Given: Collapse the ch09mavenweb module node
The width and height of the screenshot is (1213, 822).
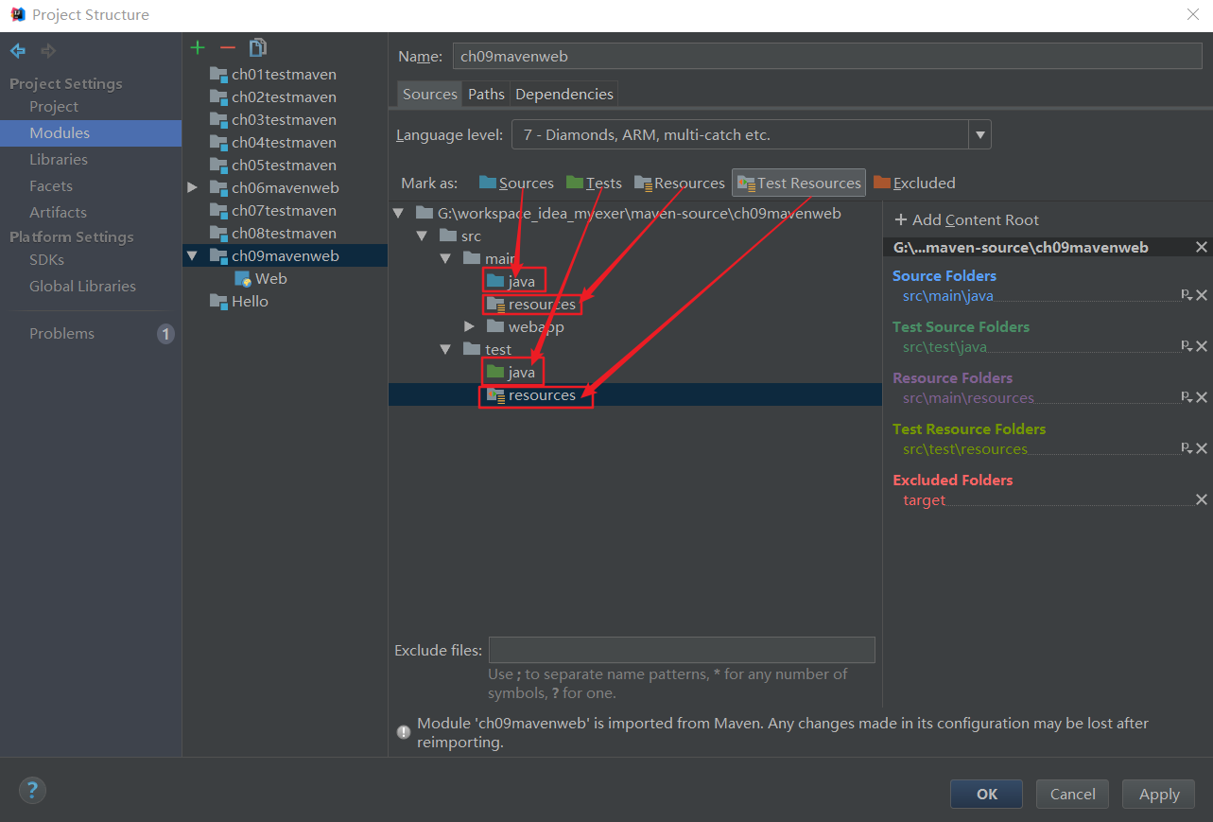Looking at the screenshot, I should point(193,256).
